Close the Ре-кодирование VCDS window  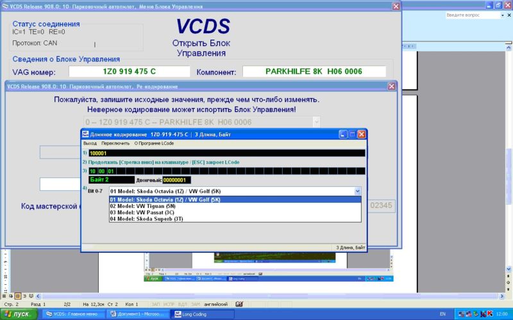point(391,86)
